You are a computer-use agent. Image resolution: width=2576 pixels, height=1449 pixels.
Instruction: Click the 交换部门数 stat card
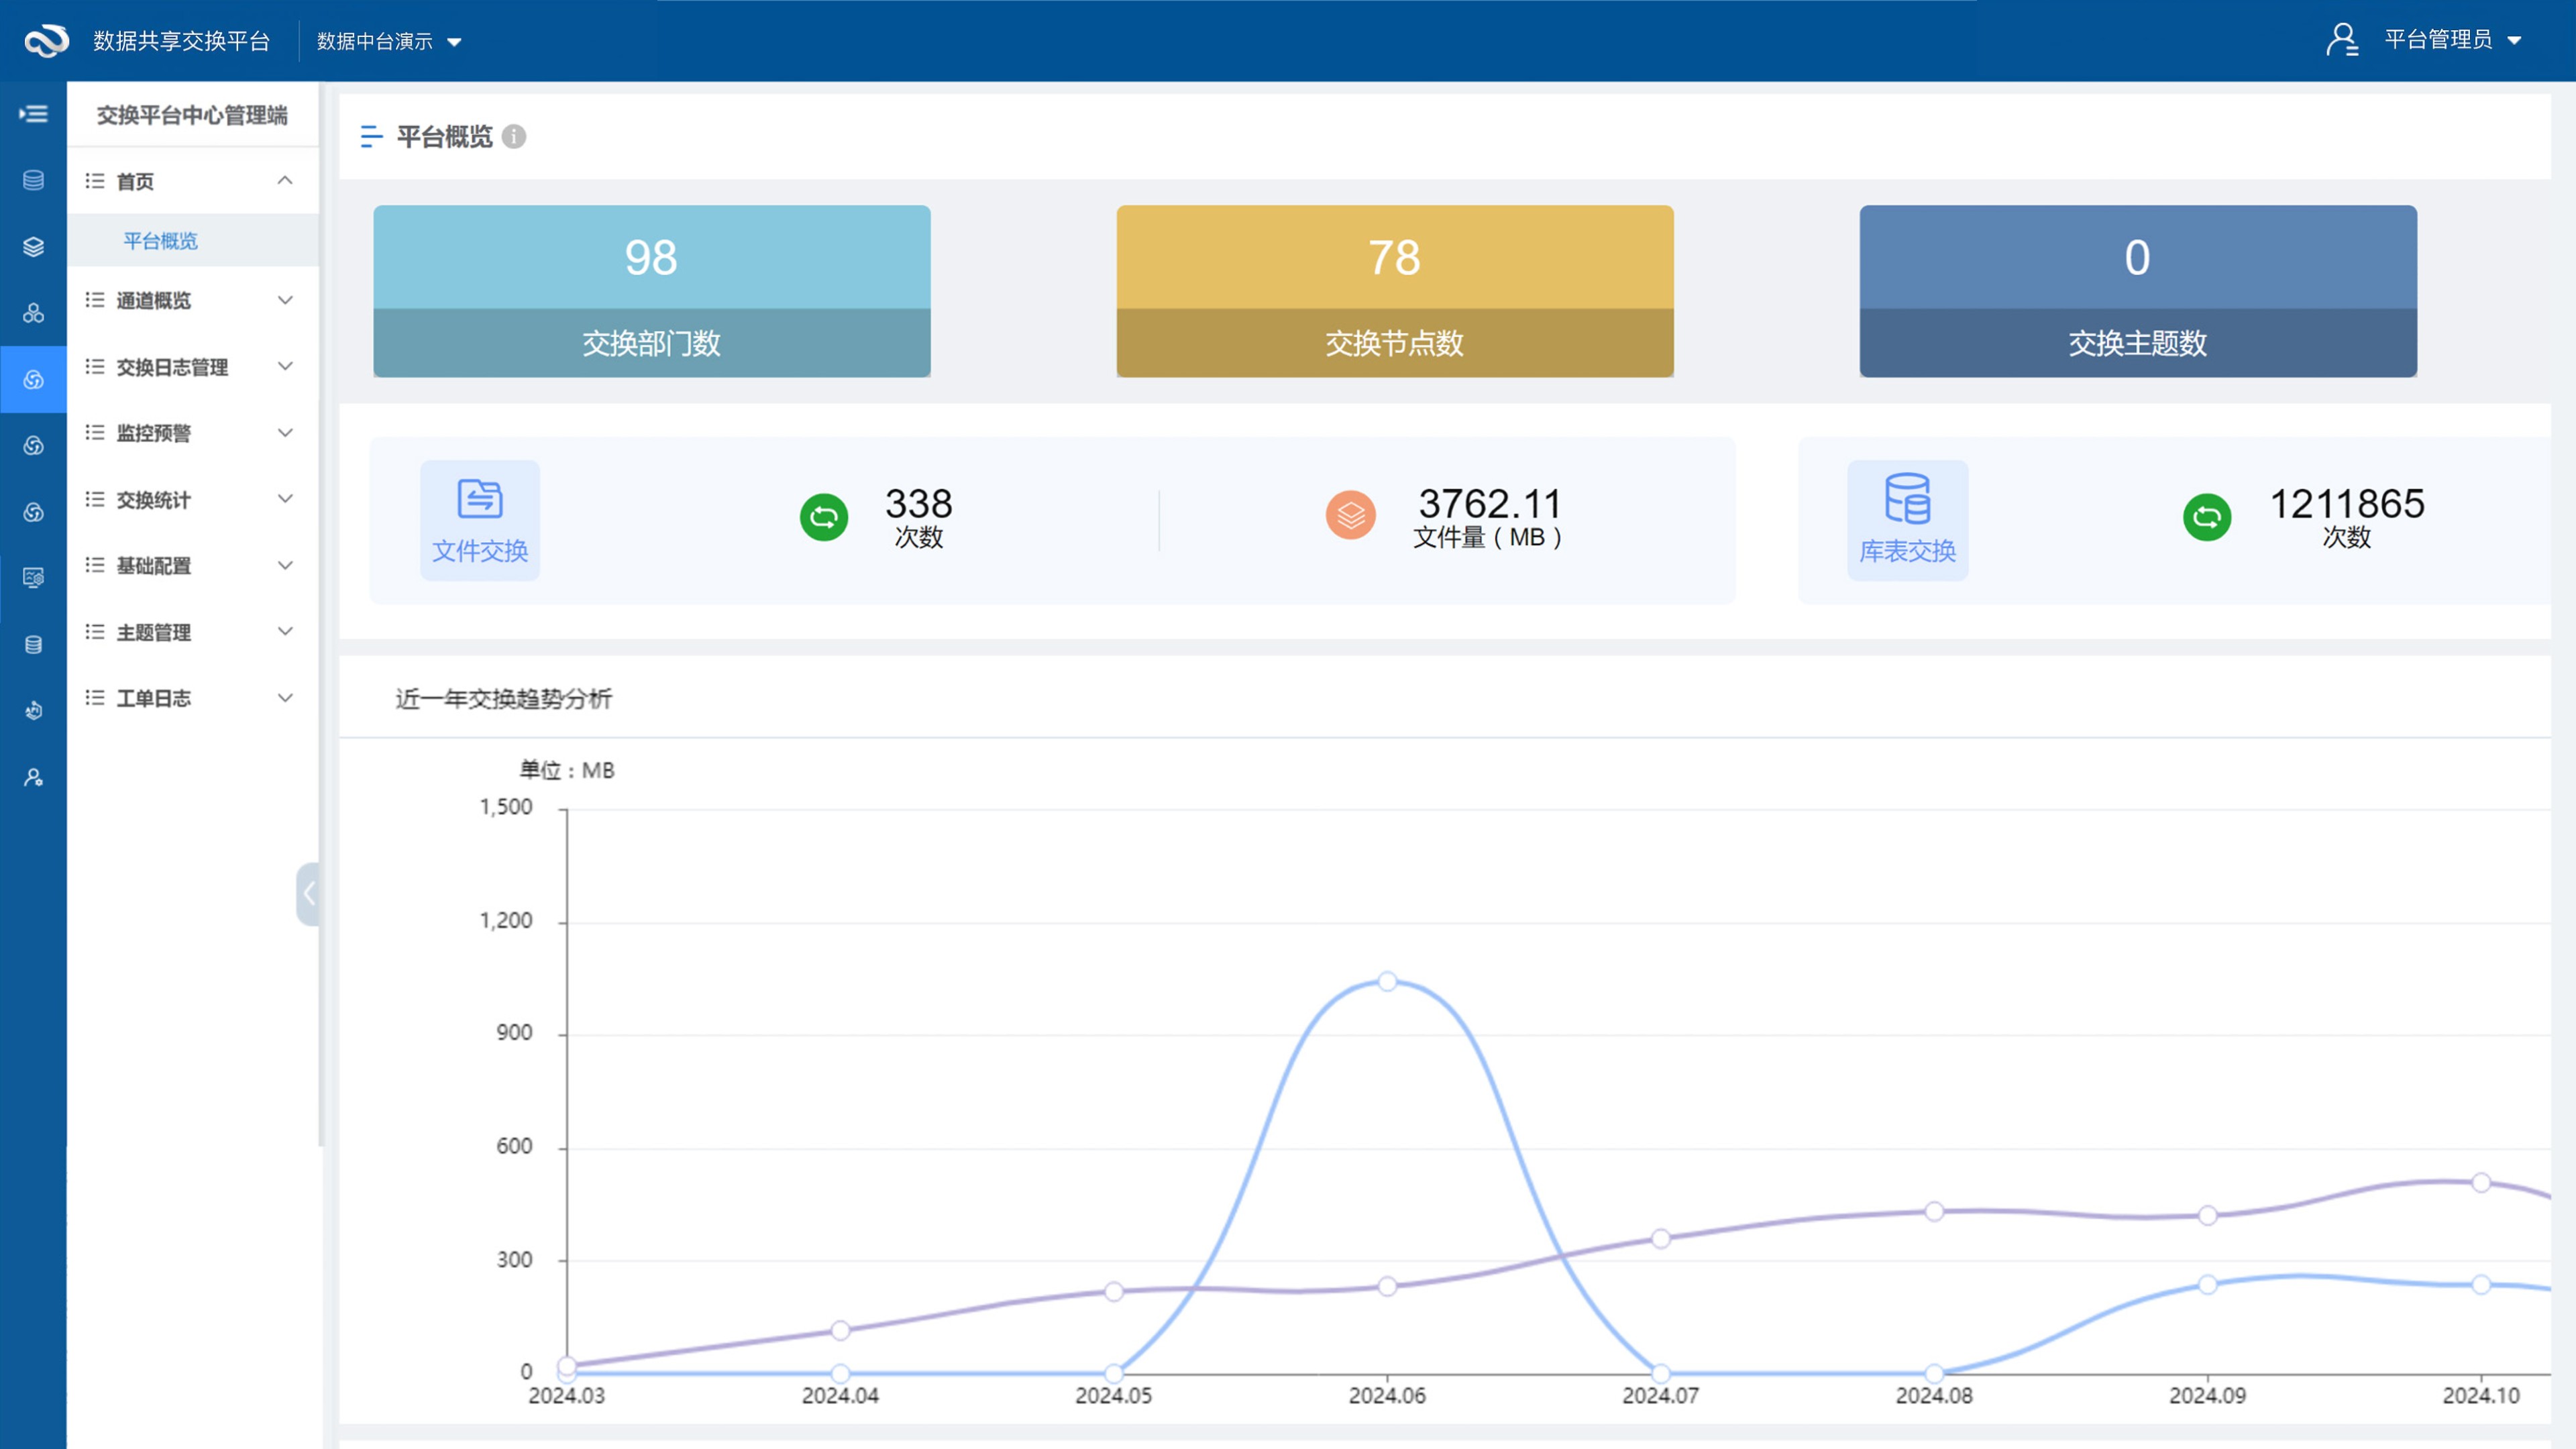(x=651, y=291)
